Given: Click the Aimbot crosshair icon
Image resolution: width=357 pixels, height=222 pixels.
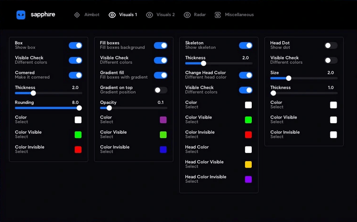Looking at the screenshot, I should point(77,15).
